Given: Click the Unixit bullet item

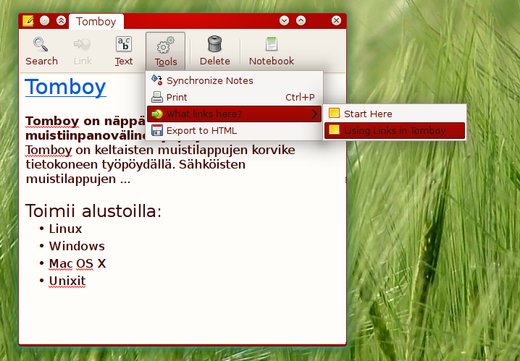Looking at the screenshot, I should point(67,281).
